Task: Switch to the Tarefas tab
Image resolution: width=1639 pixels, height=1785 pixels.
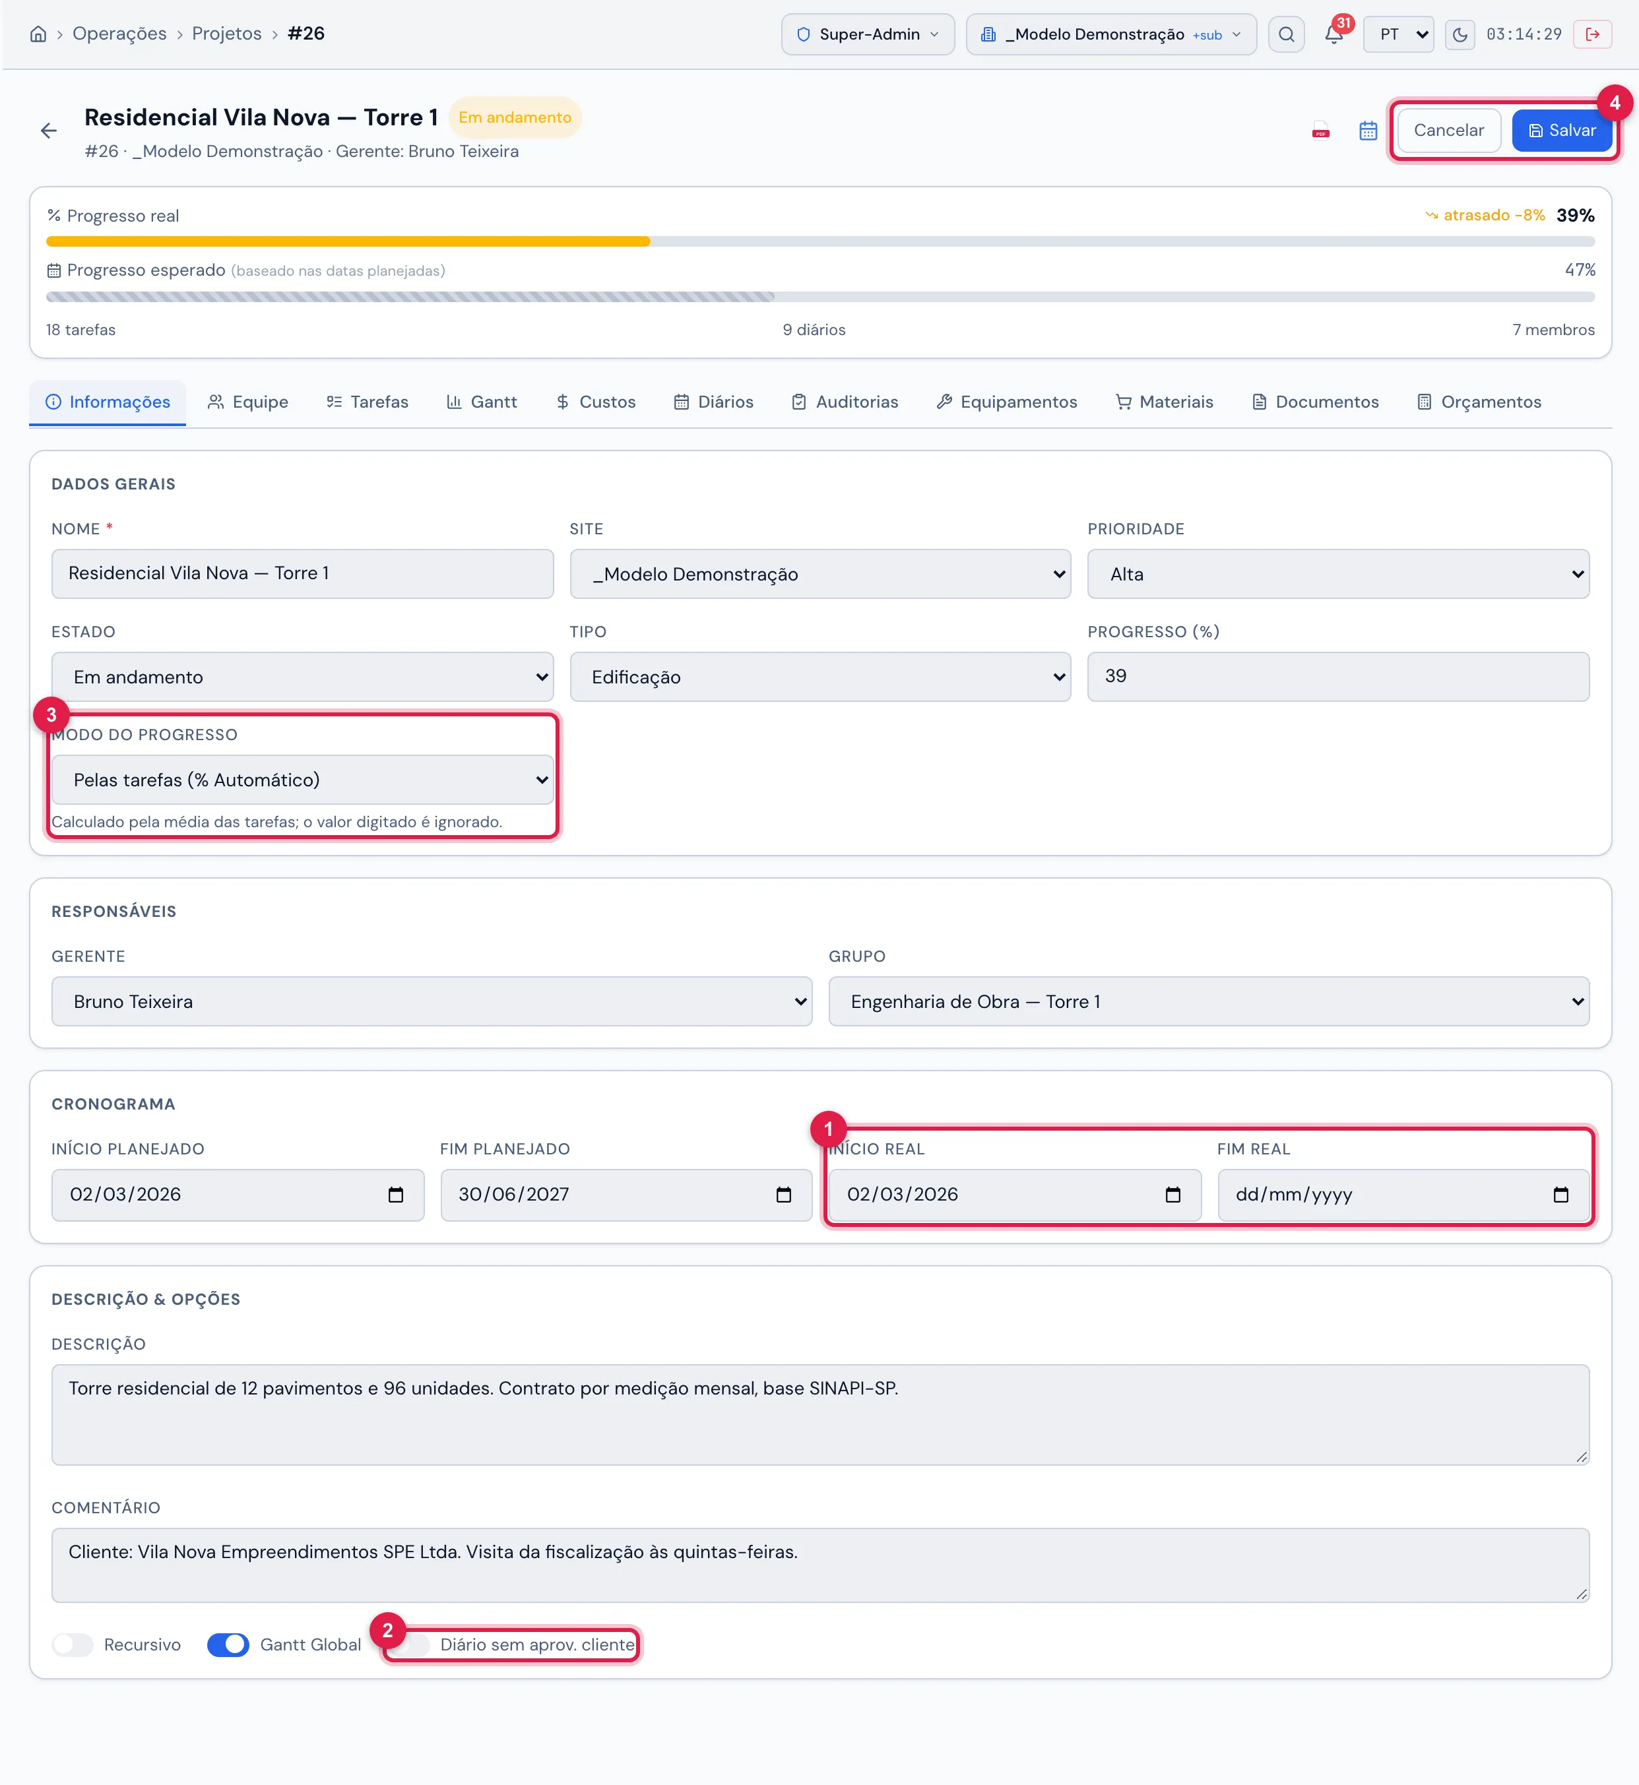Action: [x=367, y=402]
